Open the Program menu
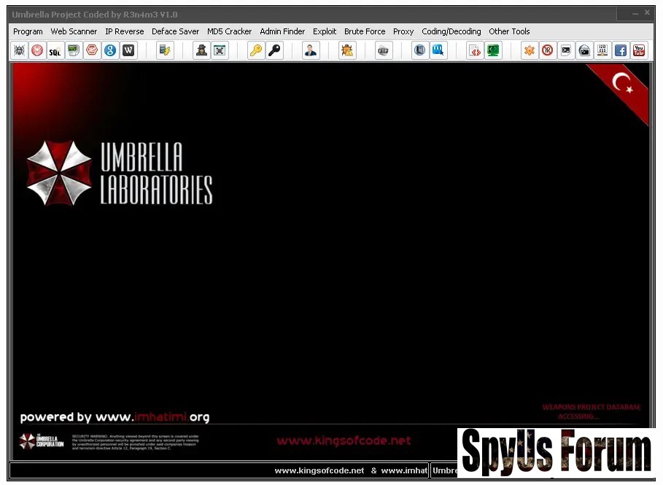663x485 pixels. [28, 31]
